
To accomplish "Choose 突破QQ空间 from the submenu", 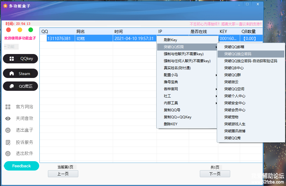I will coord(251,89).
